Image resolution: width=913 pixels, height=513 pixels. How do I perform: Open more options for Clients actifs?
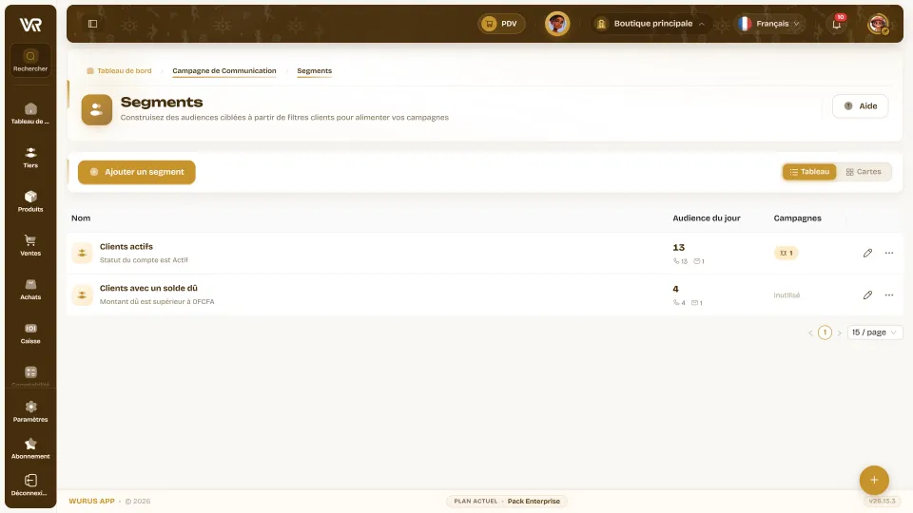coord(889,253)
